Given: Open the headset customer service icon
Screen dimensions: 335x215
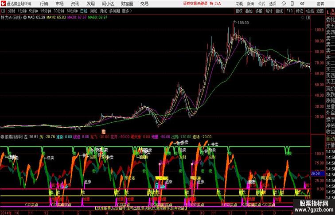Looking at the screenshot, I should point(284,4).
